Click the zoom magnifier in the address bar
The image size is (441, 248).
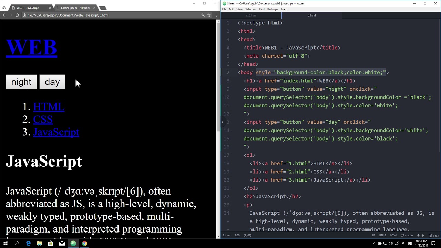(x=203, y=15)
